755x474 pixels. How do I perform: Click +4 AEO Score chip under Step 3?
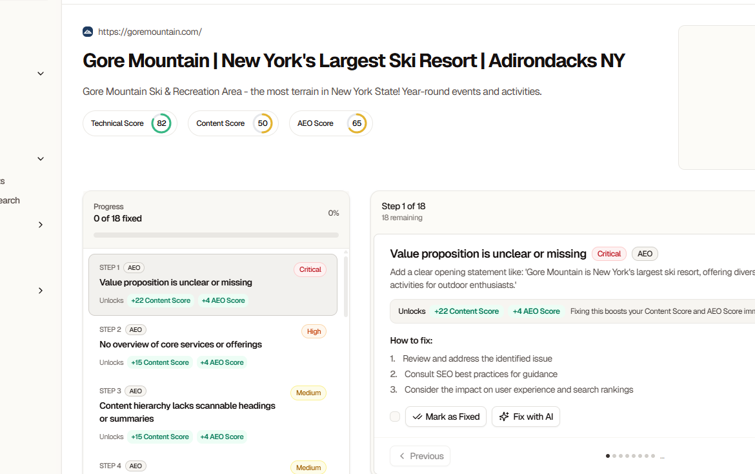[222, 437]
